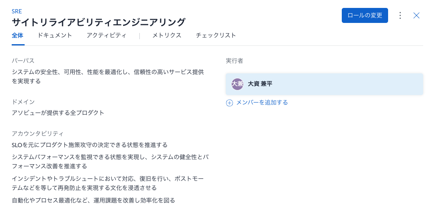Image resolution: width=434 pixels, height=213 pixels.
Task: Switch to the ドキュメント tab
Action: (x=55, y=35)
